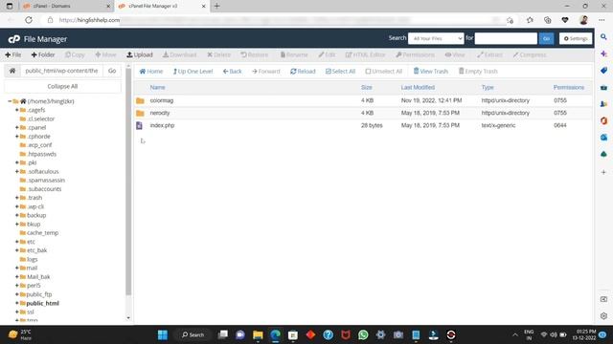Click Collapse All in folder tree
Image resolution: width=613 pixels, height=344 pixels.
62,86
